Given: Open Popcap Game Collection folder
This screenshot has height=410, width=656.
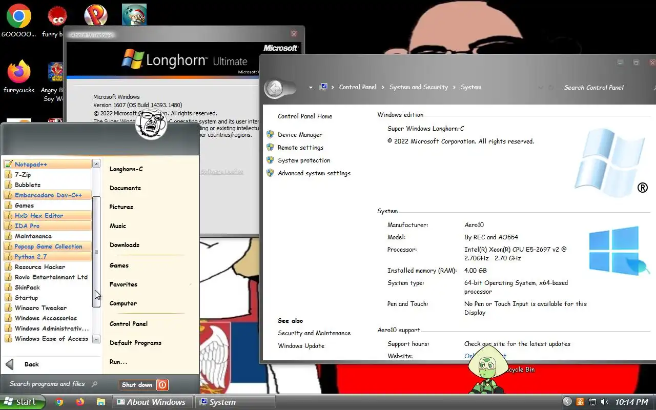Looking at the screenshot, I should pyautogui.click(x=47, y=246).
